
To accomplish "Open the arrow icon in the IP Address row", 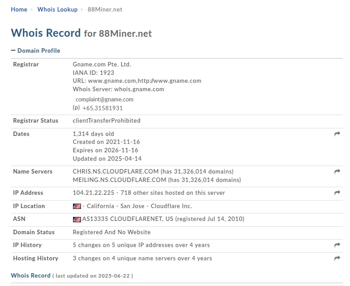I will [x=337, y=193].
